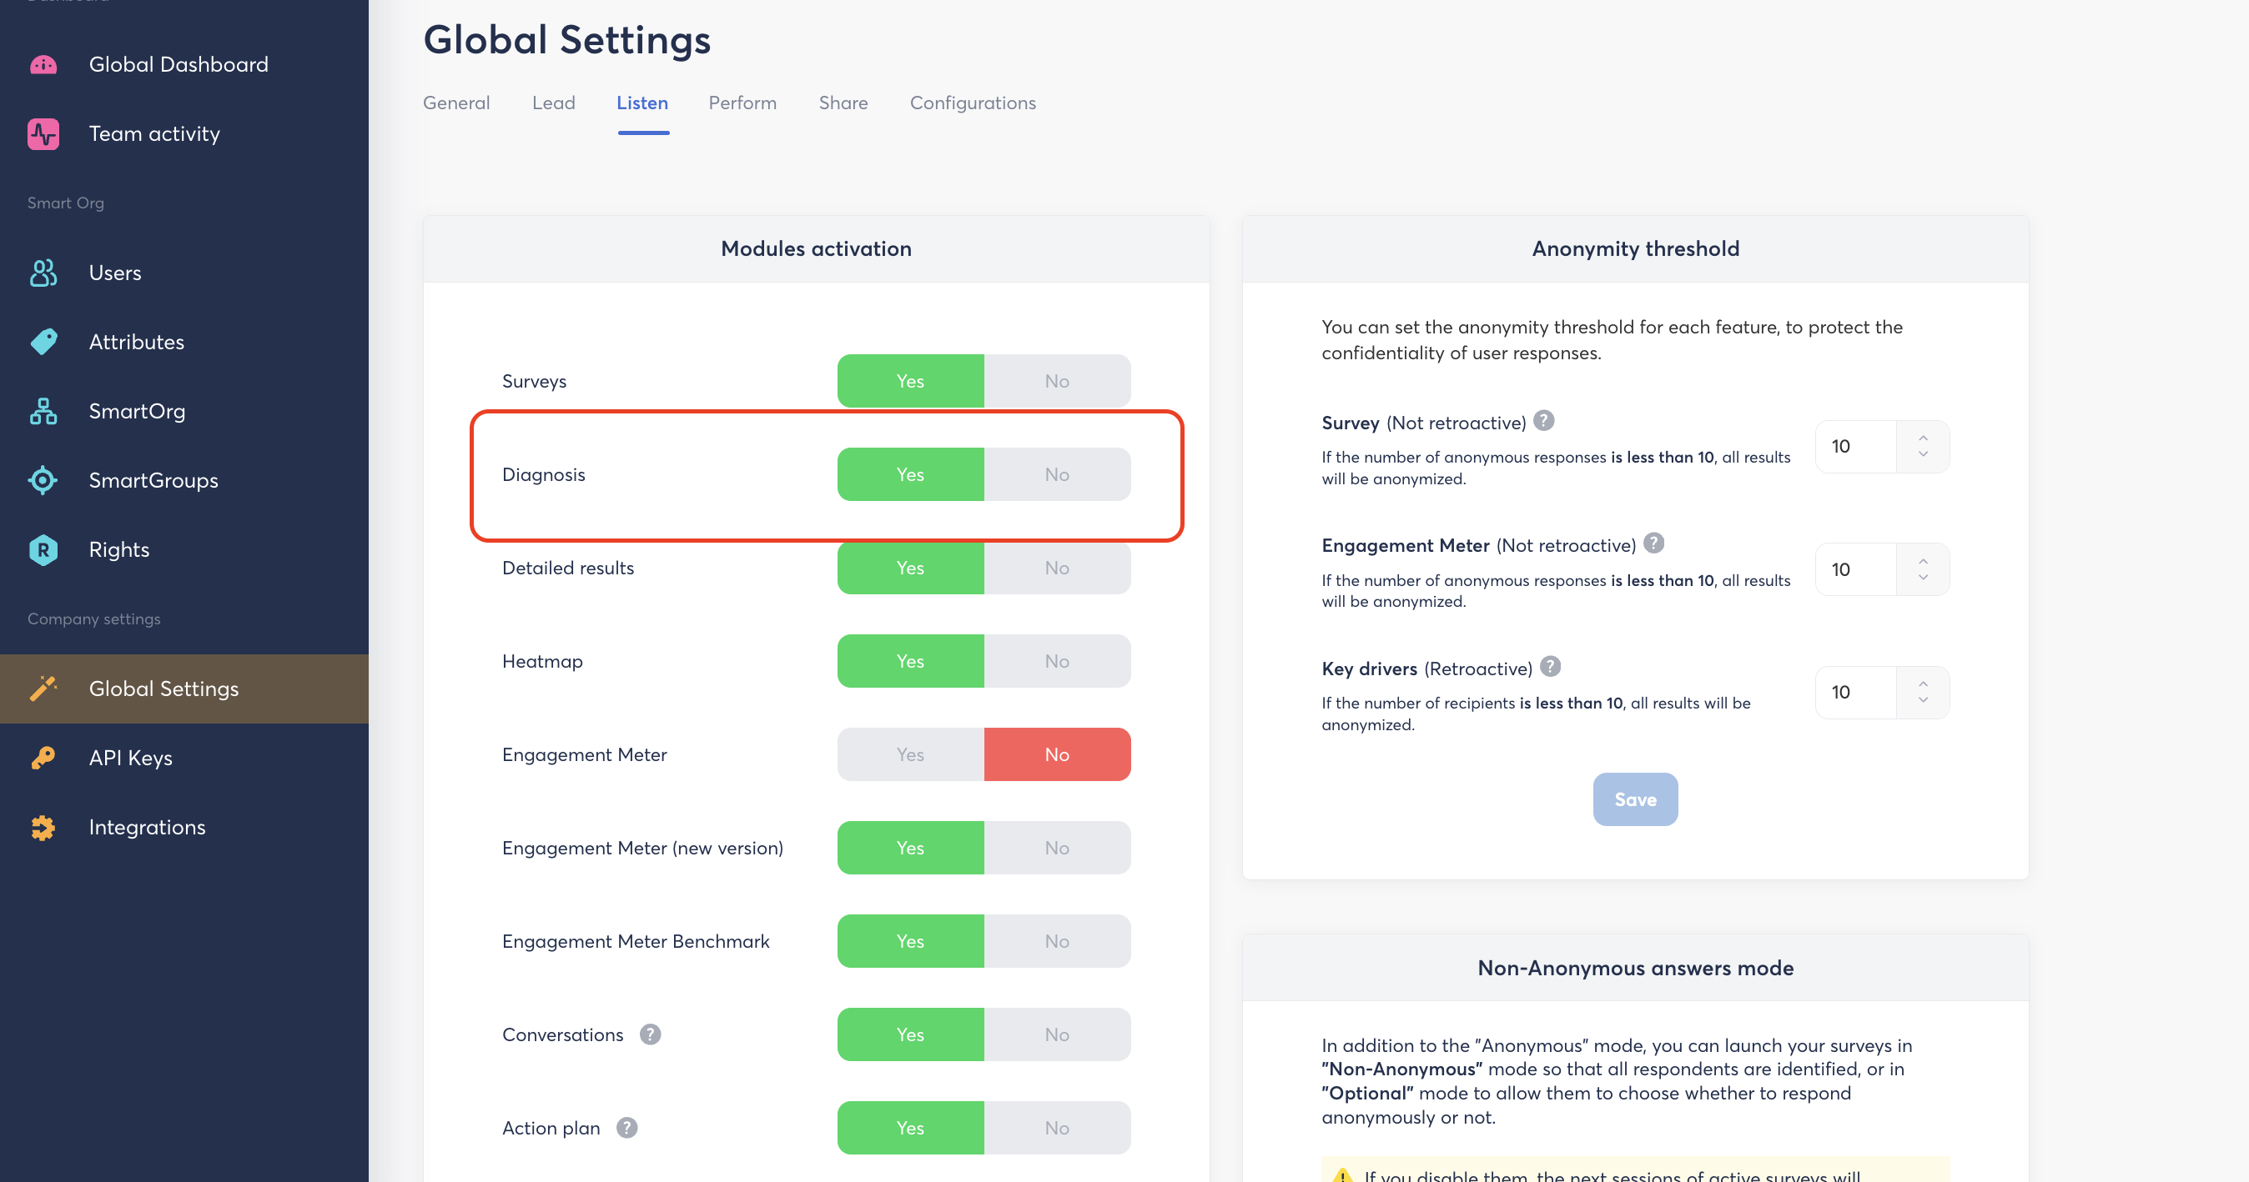The height and width of the screenshot is (1182, 2249).
Task: Click the API Keys key icon
Action: pos(43,758)
